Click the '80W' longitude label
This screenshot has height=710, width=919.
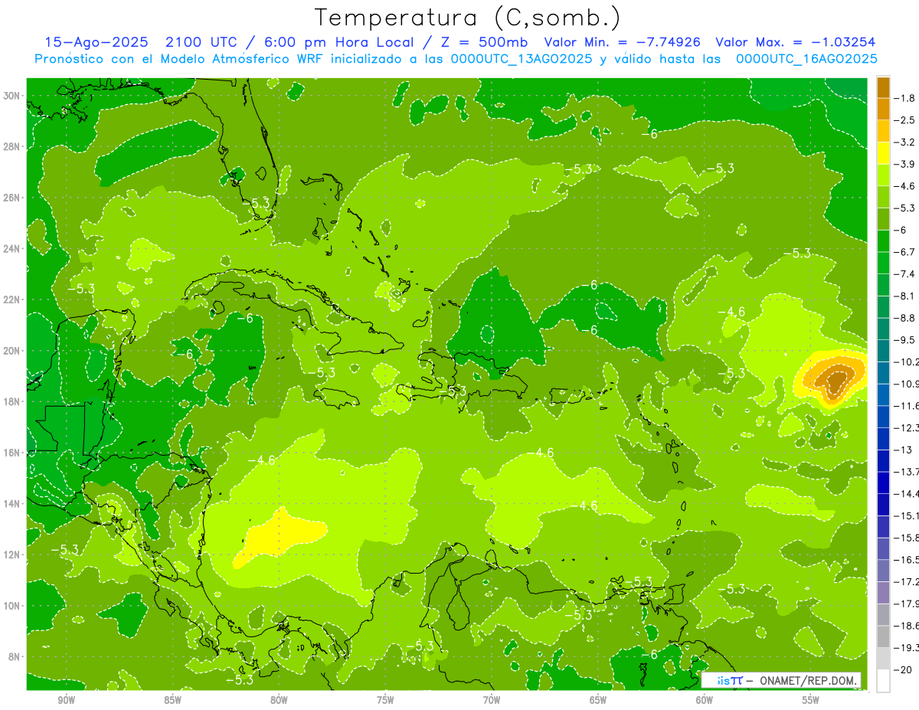tap(279, 700)
